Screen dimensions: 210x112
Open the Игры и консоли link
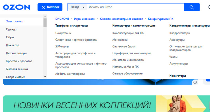[85, 19]
